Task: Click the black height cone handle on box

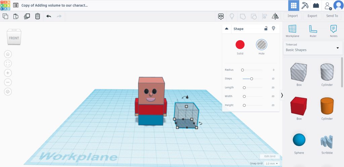Action: coord(187,97)
